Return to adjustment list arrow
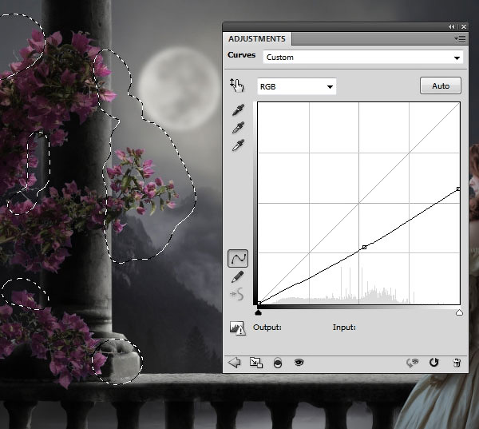 pyautogui.click(x=234, y=363)
